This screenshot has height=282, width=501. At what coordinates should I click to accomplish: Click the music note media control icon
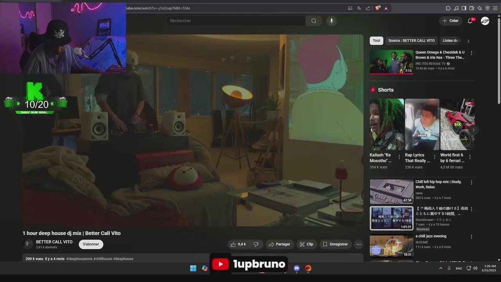point(456,8)
